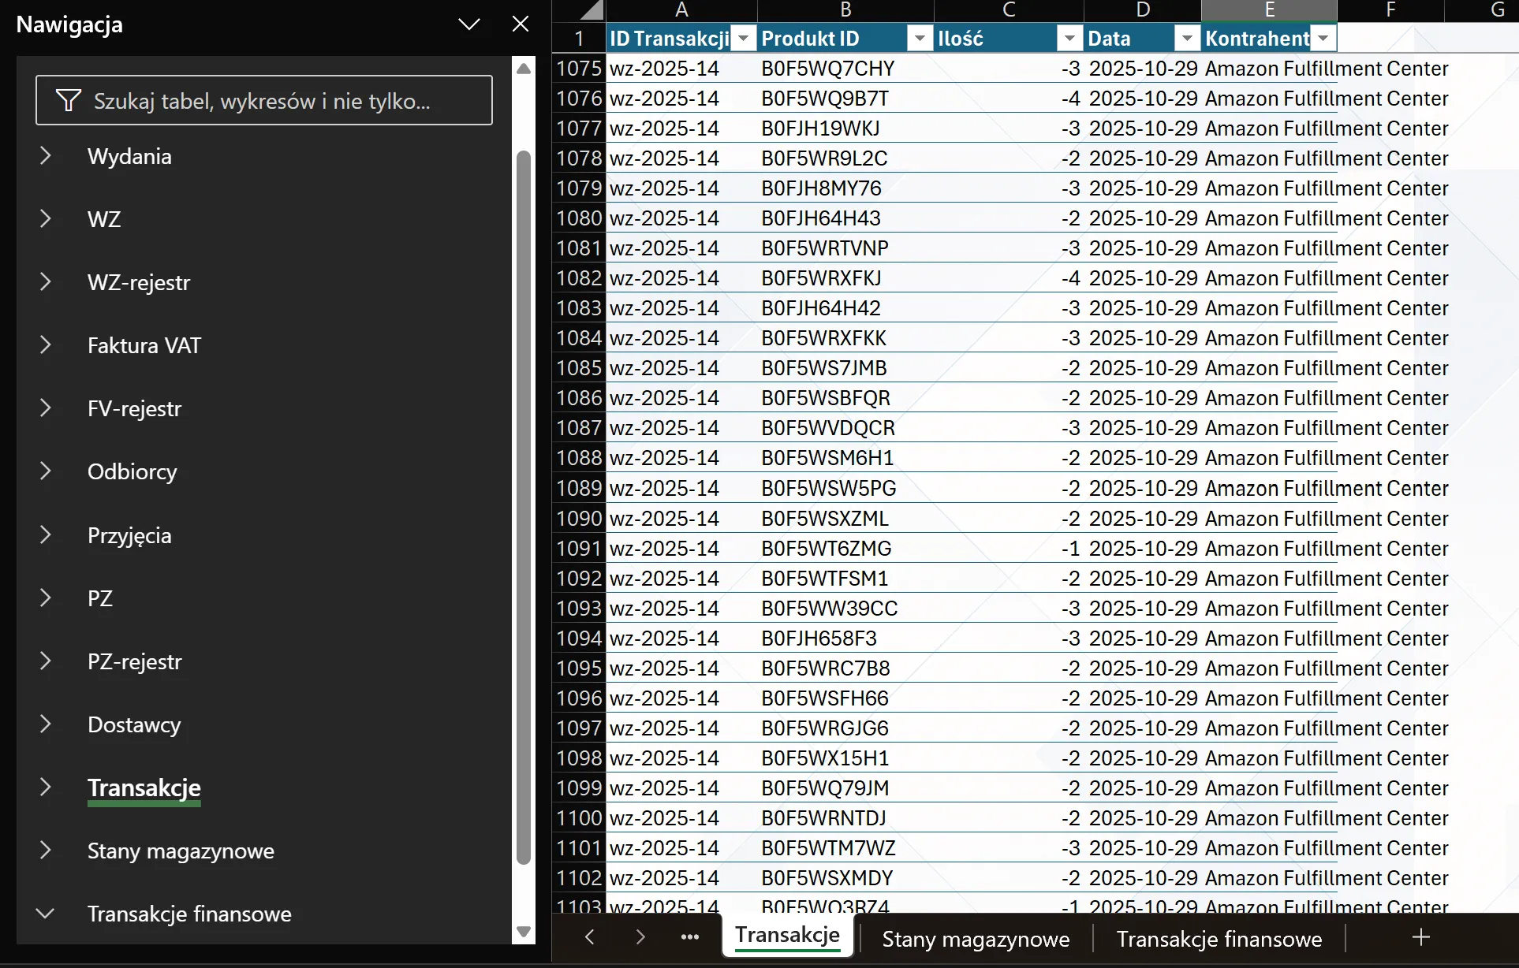This screenshot has height=968, width=1519.
Task: Open hidden sheets list with ellipsis
Action: point(690,937)
